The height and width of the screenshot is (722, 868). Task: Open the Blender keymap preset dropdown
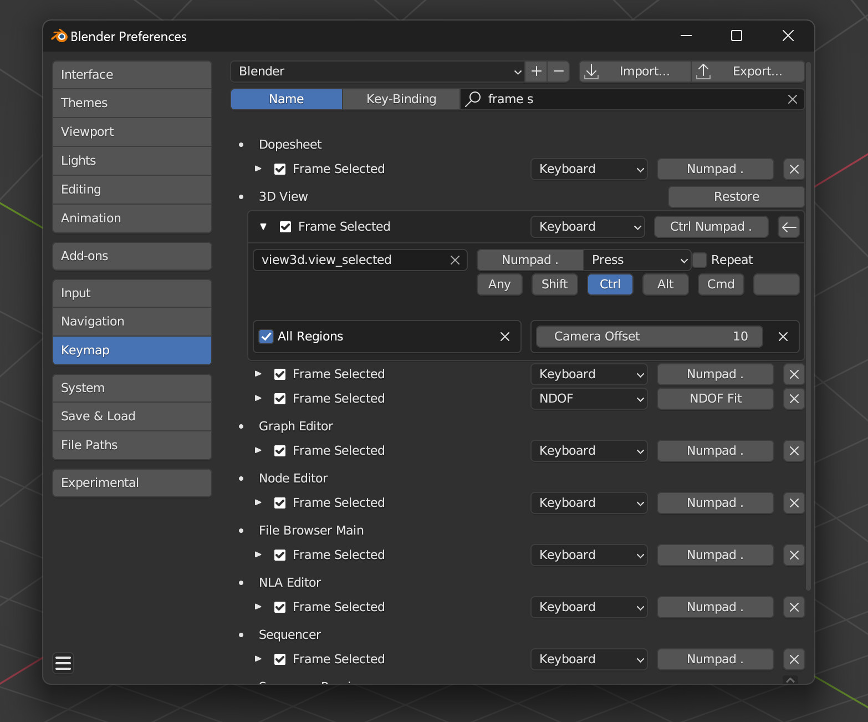(377, 72)
